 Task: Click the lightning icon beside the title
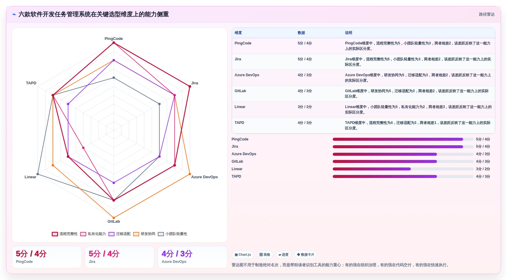14,14
